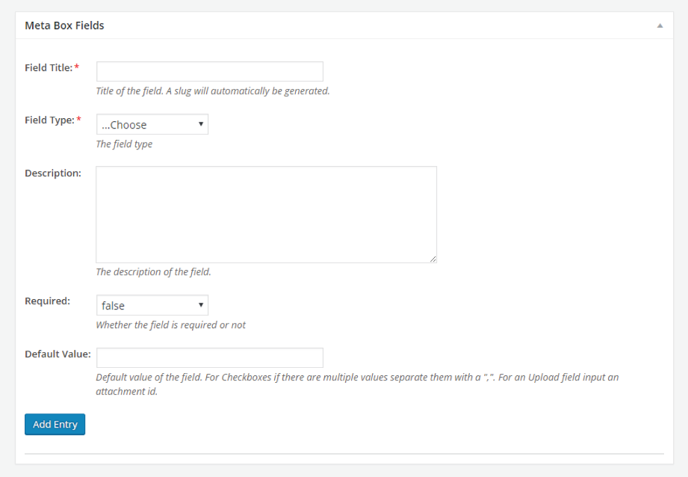Click 'The field type' help text
The image size is (688, 477).
point(124,144)
